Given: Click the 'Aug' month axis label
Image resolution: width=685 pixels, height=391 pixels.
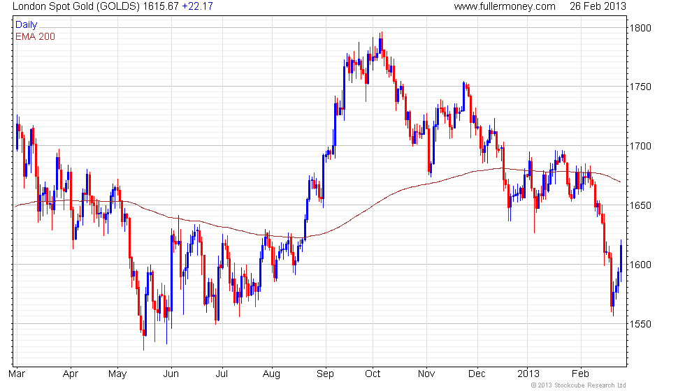Looking at the screenshot, I should (271, 374).
